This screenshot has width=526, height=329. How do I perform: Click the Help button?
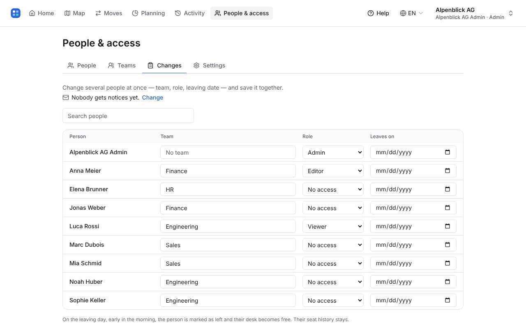pyautogui.click(x=378, y=13)
